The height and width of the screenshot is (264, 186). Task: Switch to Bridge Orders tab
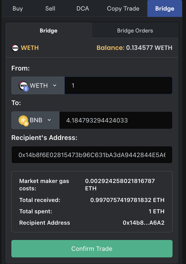coord(135,31)
